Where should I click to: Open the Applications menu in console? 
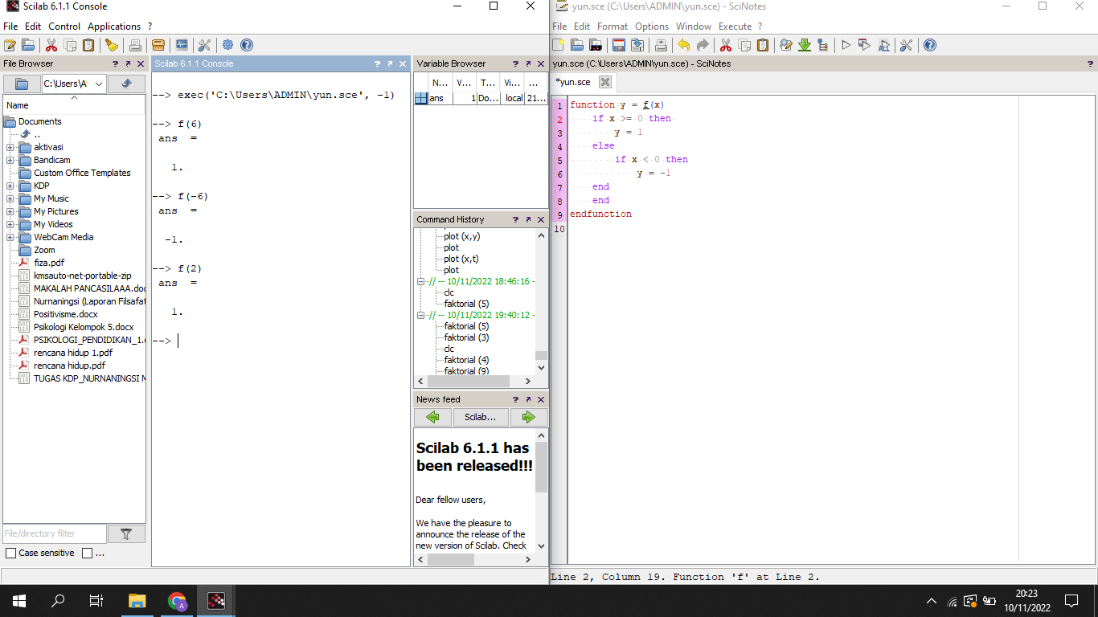(114, 27)
